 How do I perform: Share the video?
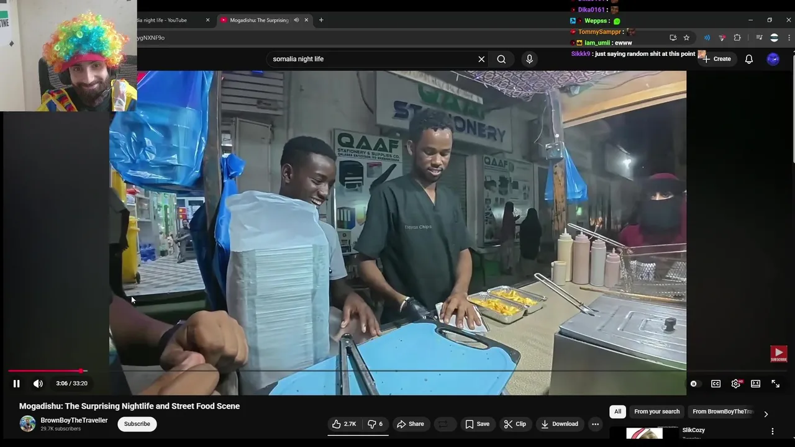(410, 424)
